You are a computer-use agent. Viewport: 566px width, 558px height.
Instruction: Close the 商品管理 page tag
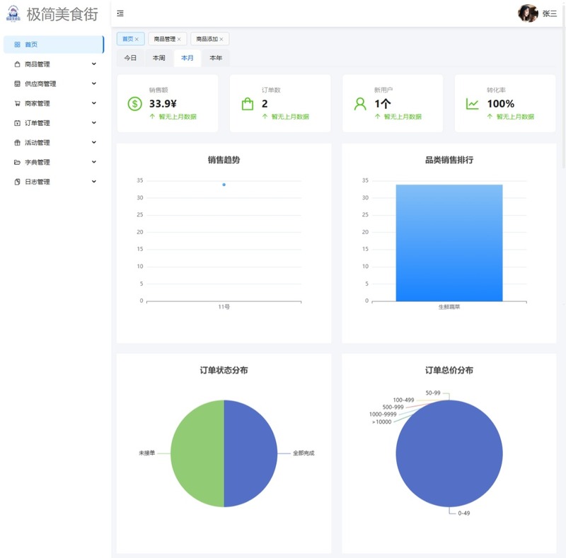(x=179, y=40)
